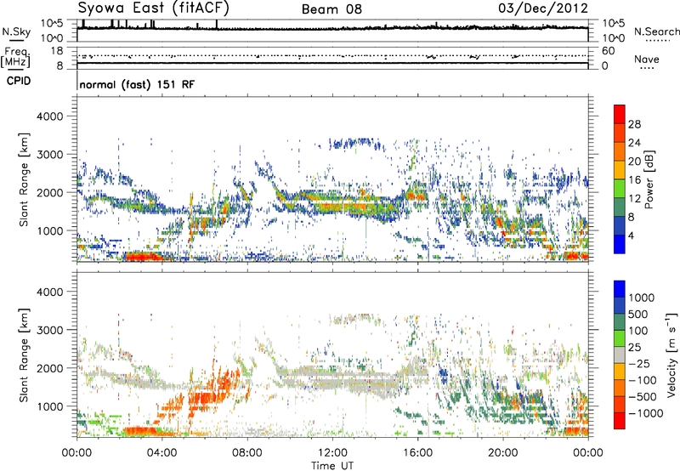Click the '-1000' label on Velocity colorbar
The height and width of the screenshot is (471, 680).
tap(646, 413)
